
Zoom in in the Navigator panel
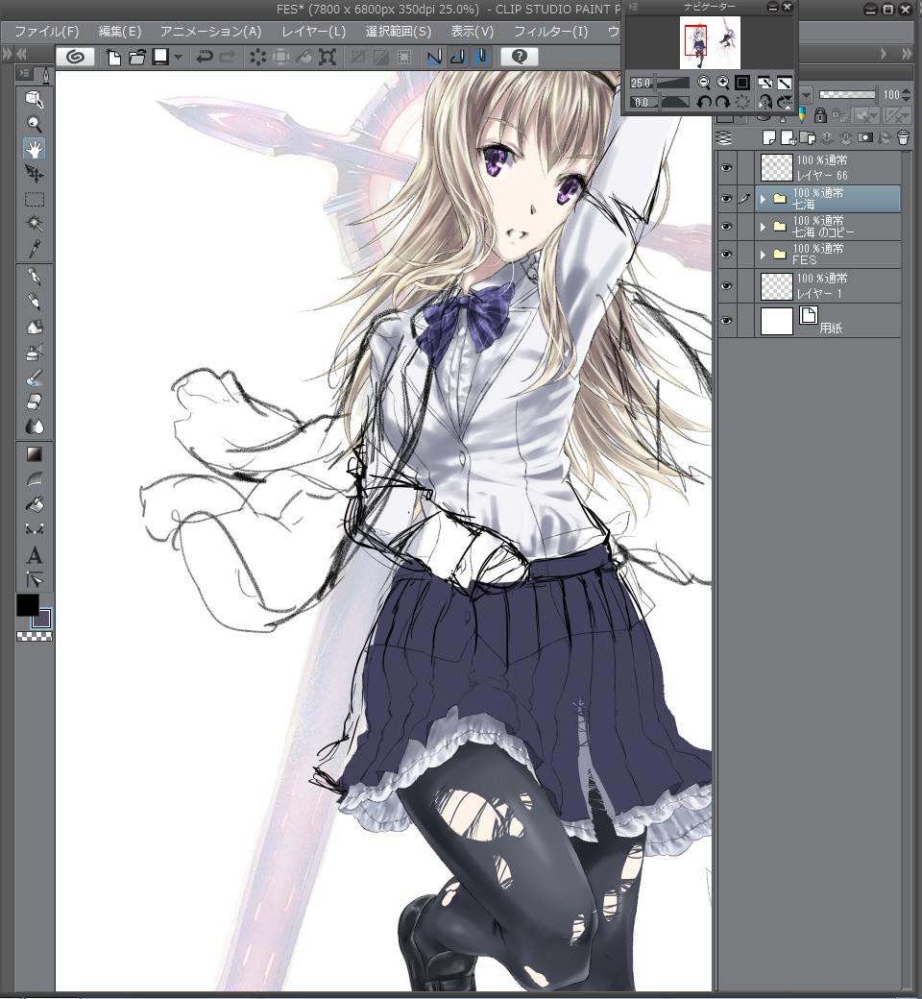[722, 83]
